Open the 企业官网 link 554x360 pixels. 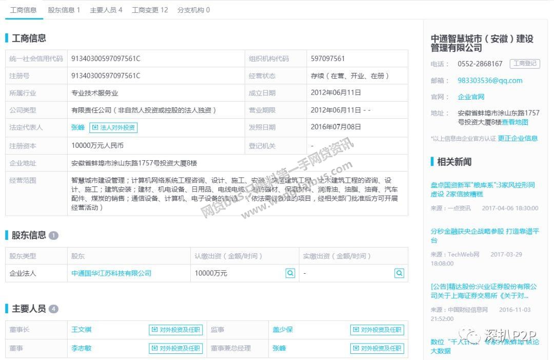point(471,97)
